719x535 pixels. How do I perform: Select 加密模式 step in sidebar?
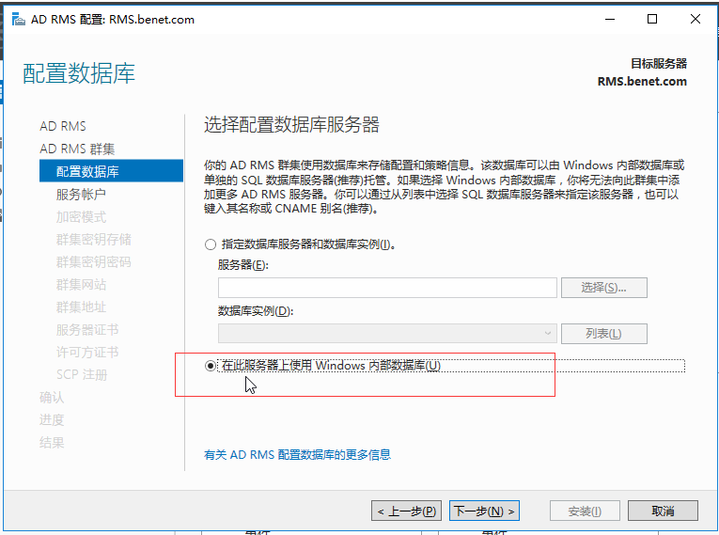coord(81,216)
